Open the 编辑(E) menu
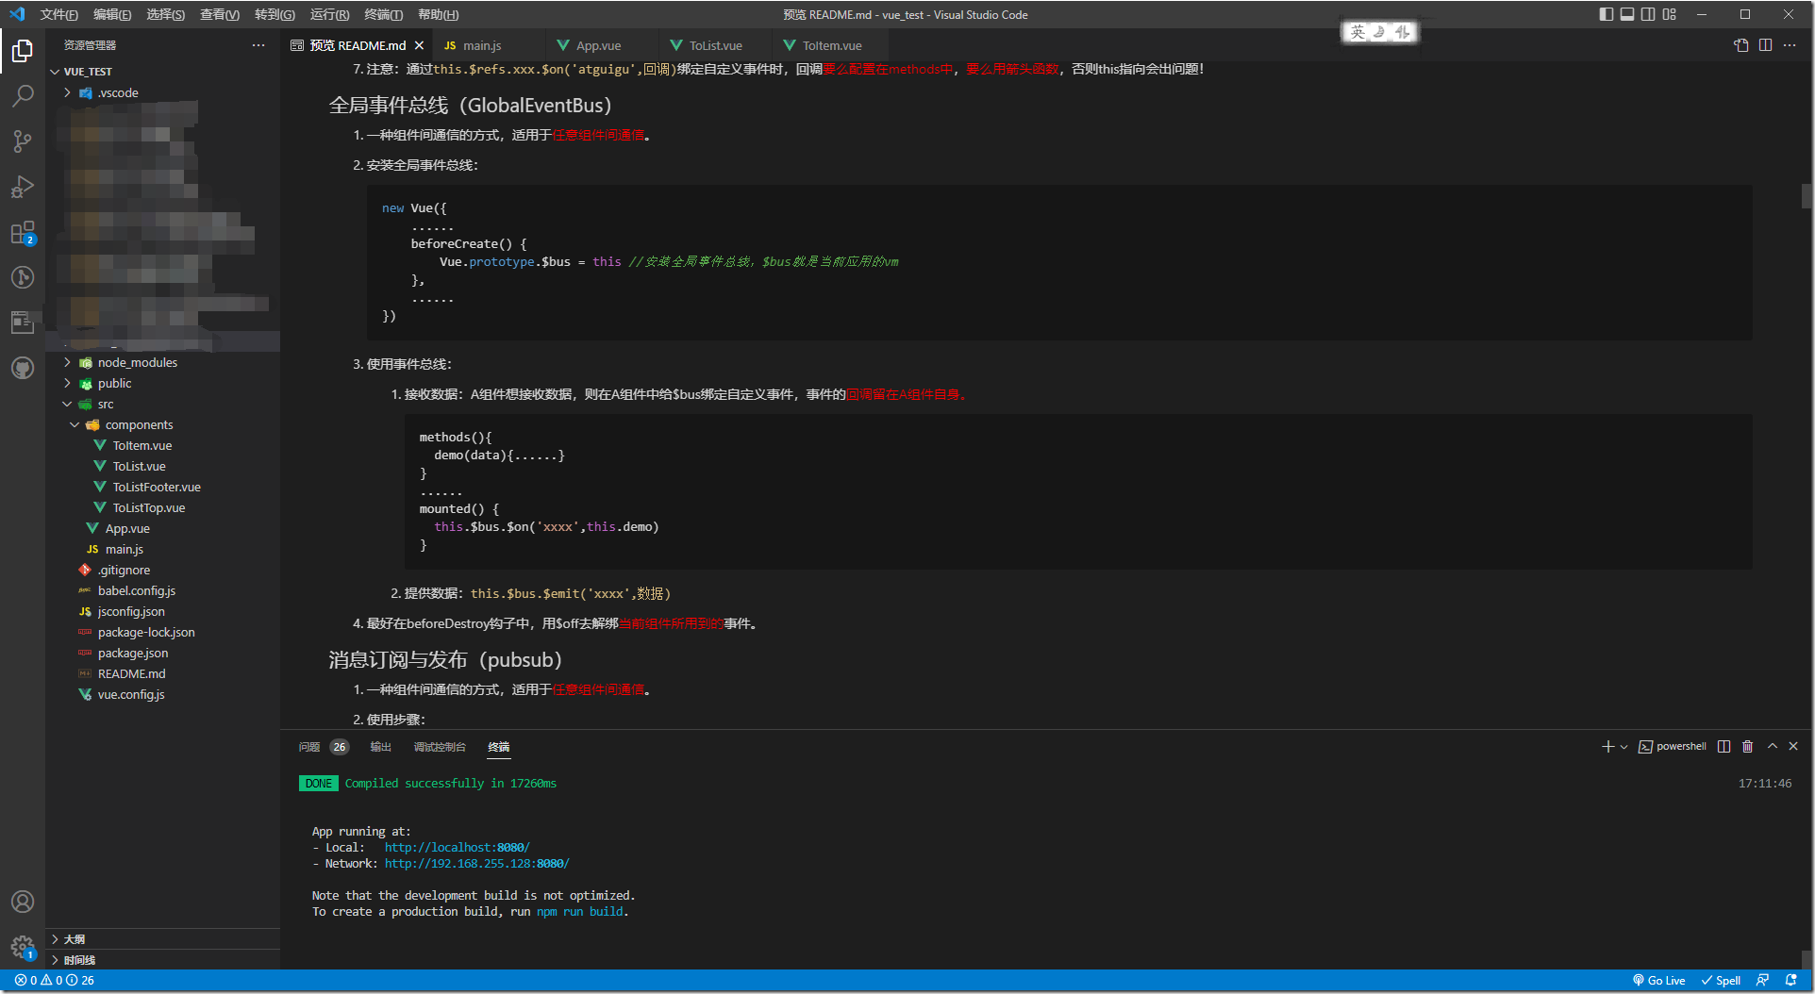Image resolution: width=1815 pixels, height=994 pixels. tap(112, 14)
